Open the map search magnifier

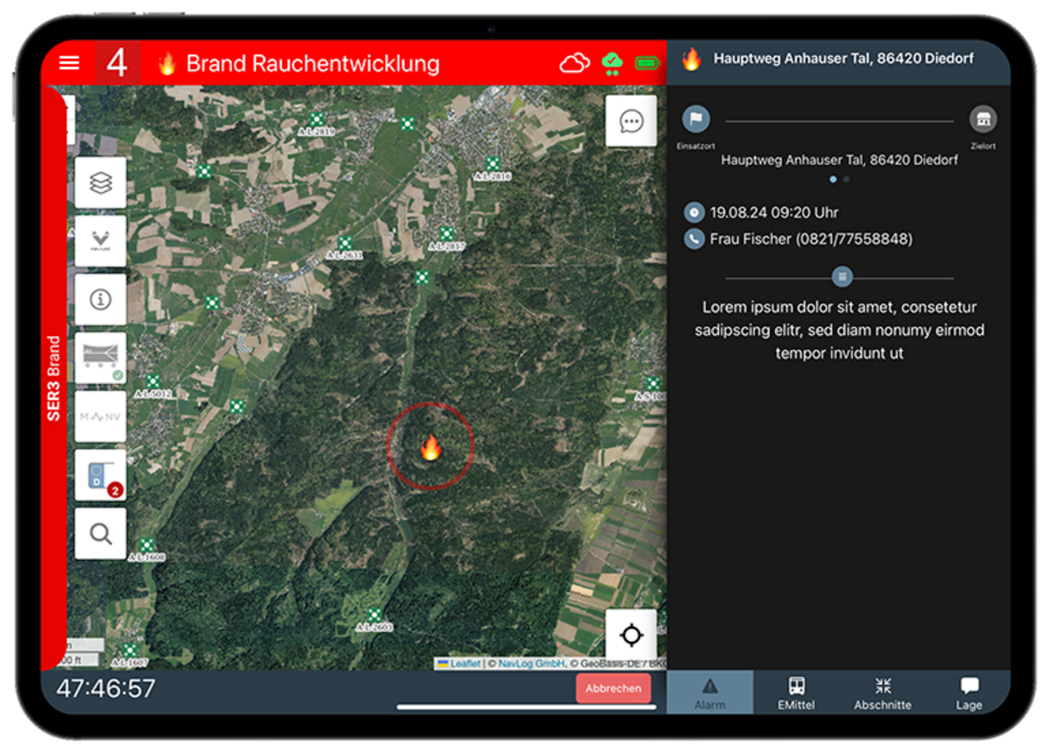click(100, 534)
